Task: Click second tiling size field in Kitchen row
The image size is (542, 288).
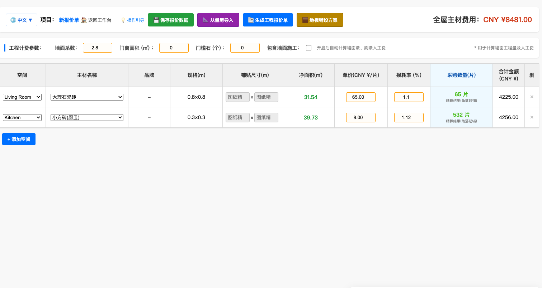Action: (266, 117)
